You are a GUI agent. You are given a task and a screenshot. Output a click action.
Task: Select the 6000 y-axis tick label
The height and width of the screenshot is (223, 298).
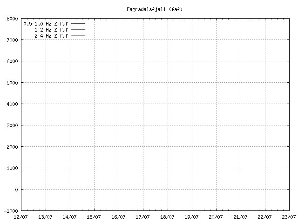coord(13,61)
